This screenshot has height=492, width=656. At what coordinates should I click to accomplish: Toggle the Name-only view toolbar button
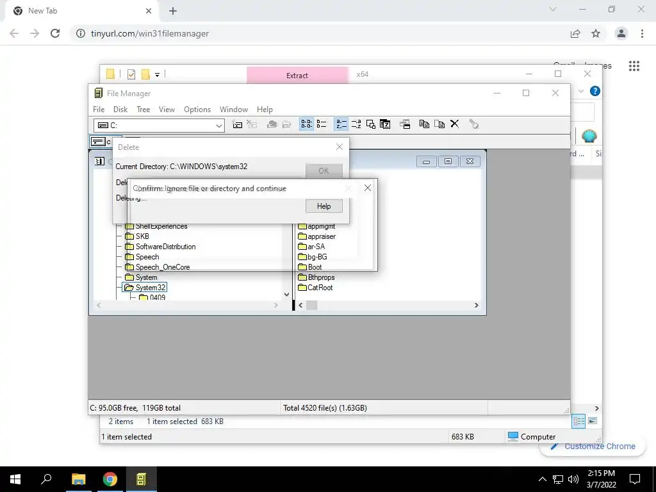point(306,124)
